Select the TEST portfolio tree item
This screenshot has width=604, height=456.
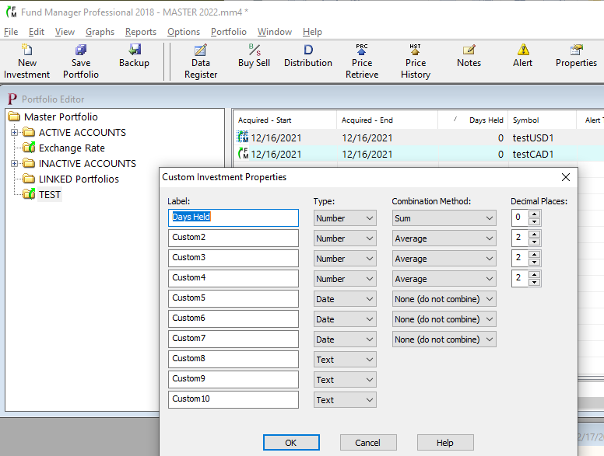pyautogui.click(x=50, y=194)
